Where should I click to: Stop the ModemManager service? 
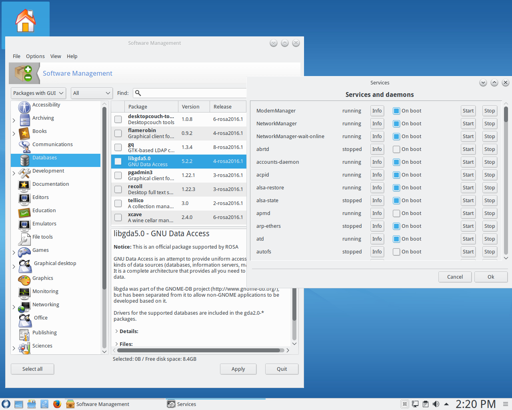pyautogui.click(x=490, y=111)
